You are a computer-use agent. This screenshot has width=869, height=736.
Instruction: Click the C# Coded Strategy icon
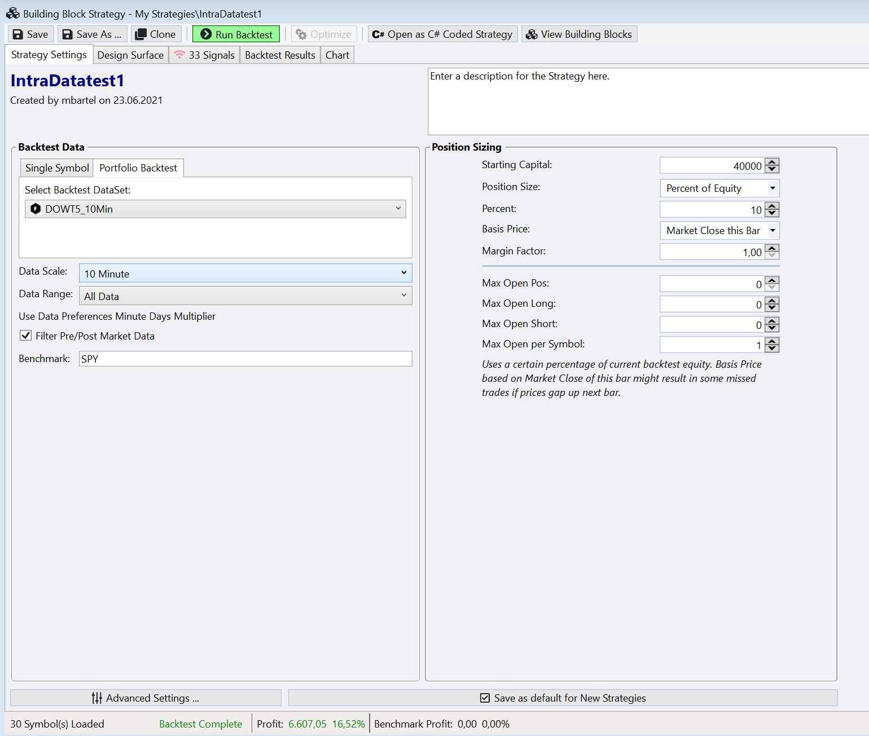tap(378, 34)
